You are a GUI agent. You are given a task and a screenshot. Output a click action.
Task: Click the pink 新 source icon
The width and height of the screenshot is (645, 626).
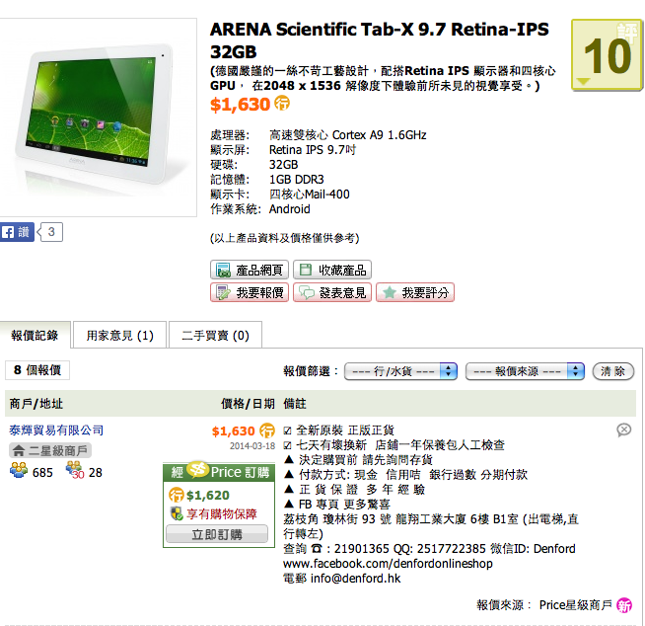click(x=624, y=605)
